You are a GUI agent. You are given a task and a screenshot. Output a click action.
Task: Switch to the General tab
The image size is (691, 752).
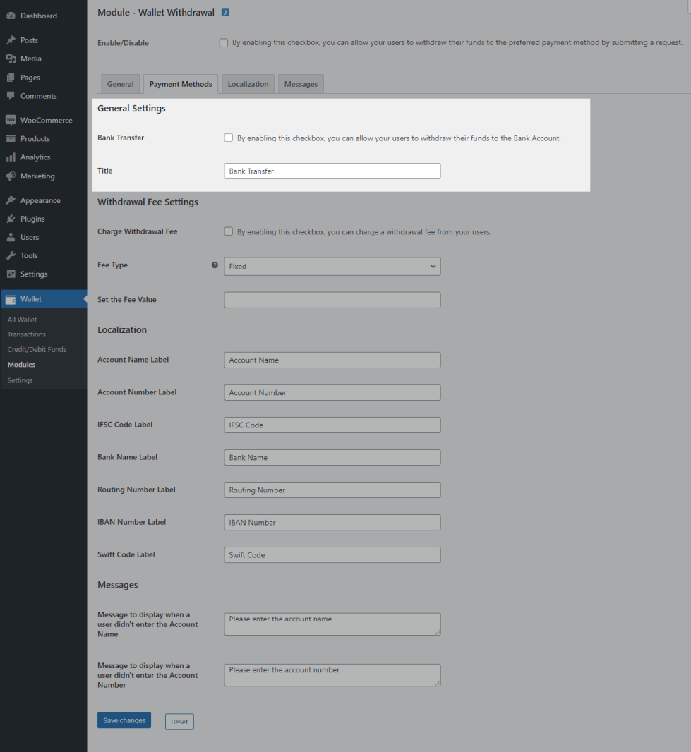(x=120, y=84)
